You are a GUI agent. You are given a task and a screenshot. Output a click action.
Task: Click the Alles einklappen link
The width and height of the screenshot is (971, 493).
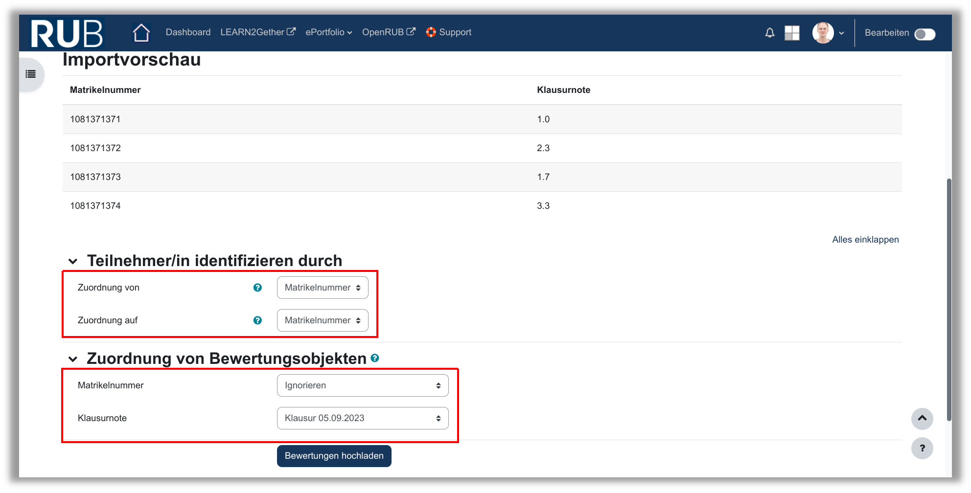pos(865,240)
